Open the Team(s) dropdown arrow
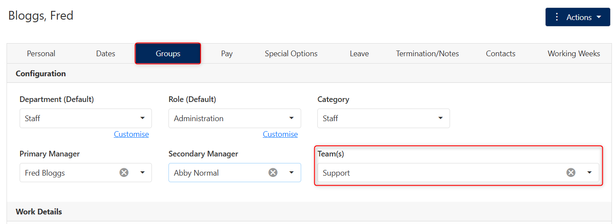This screenshot has height=224, width=615. (589, 173)
